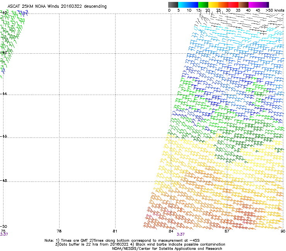Click the '10' legend scale label
The height and width of the screenshot is (251, 286).
click(189, 10)
